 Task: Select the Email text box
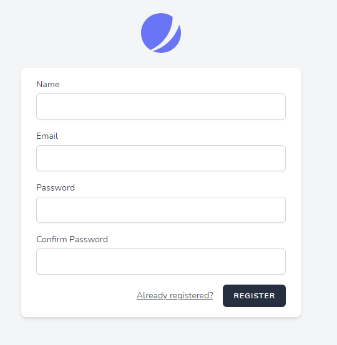161,158
